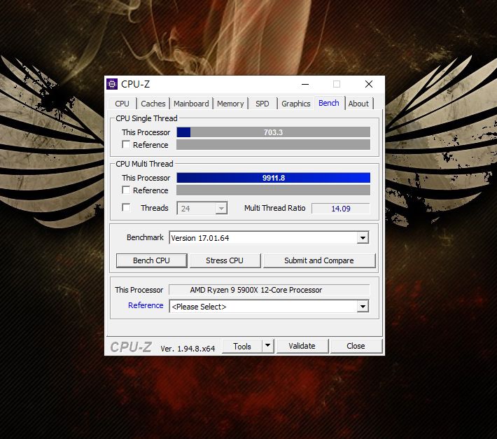Open the Graphics tab

[295, 104]
